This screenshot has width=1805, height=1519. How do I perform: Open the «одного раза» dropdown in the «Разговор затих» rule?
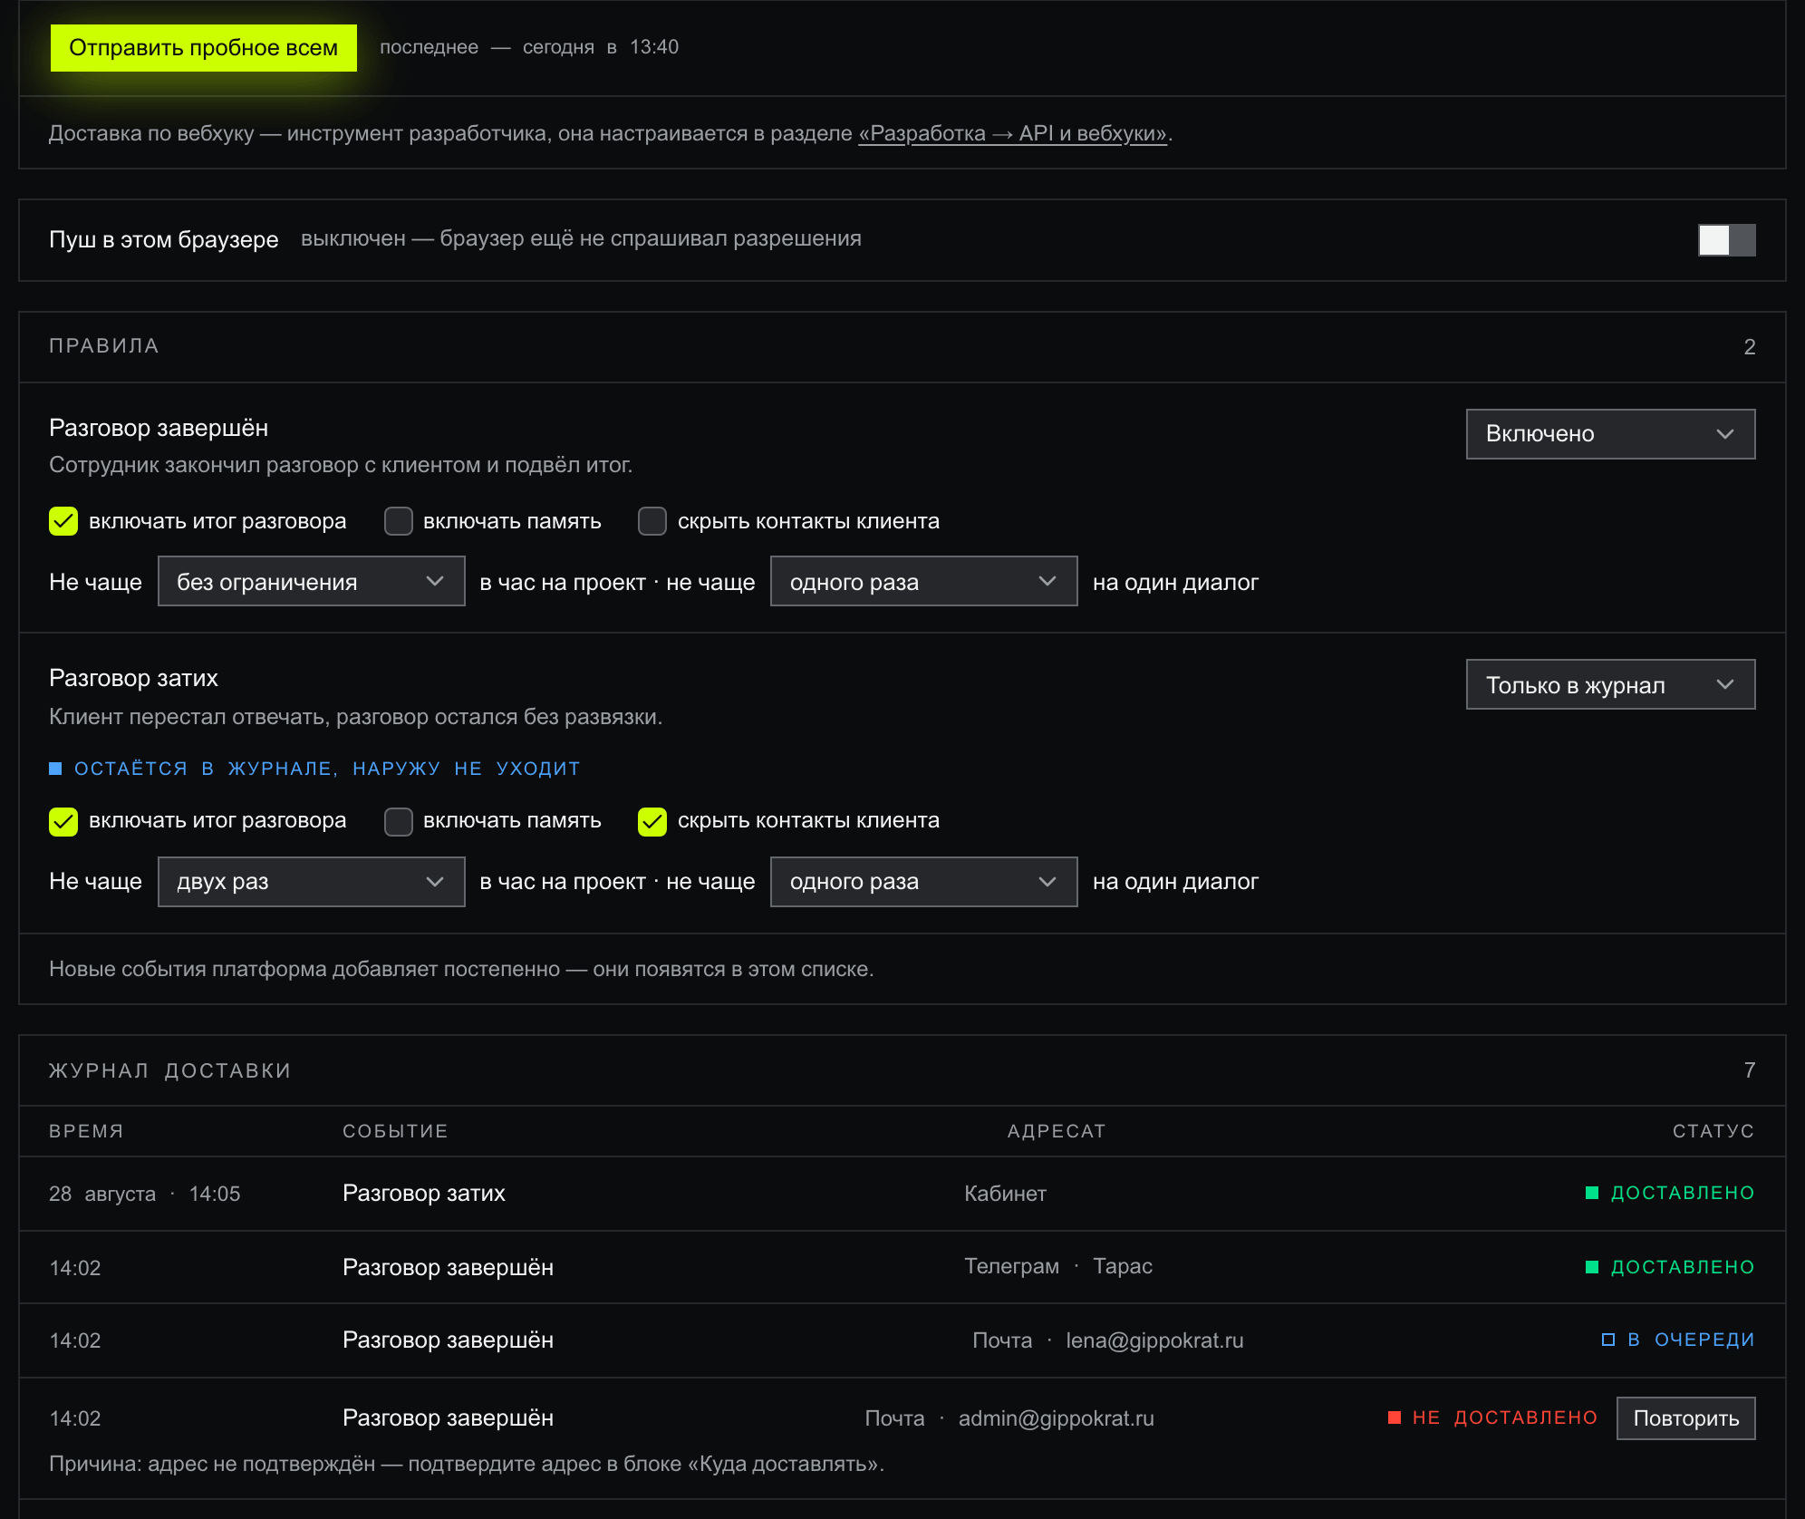tap(923, 882)
